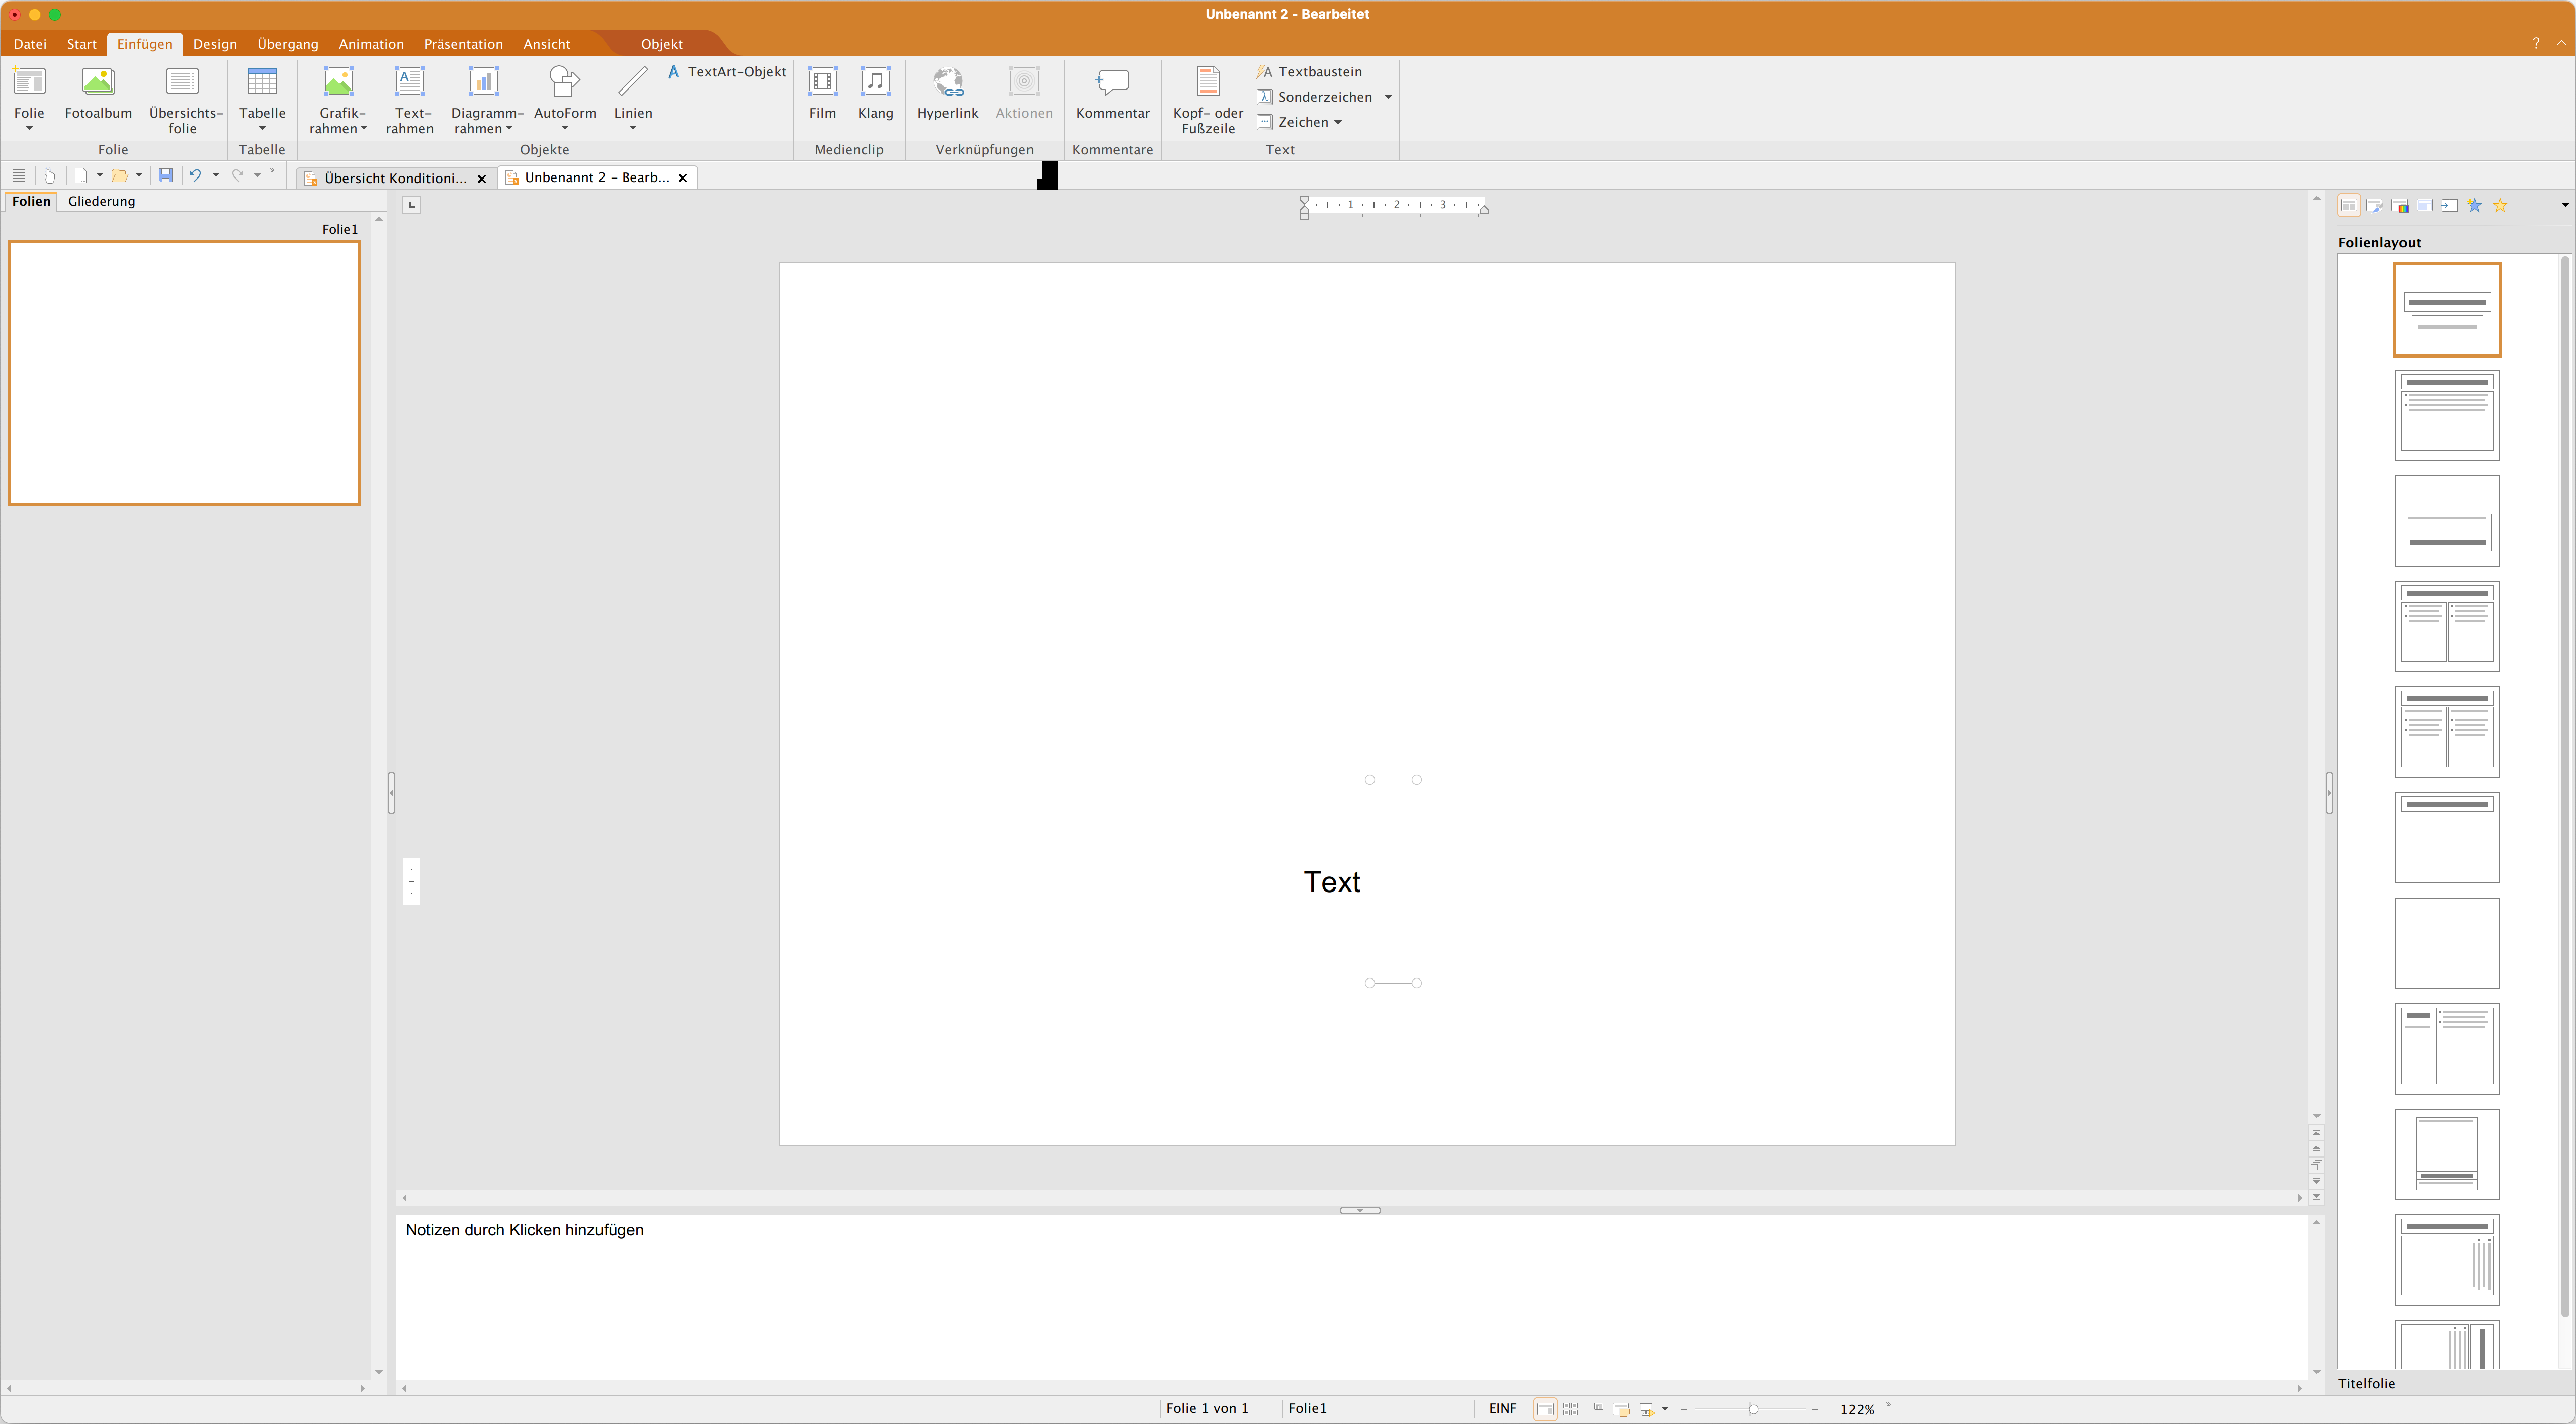
Task: Expand the new-document dropdown arrow
Action: [x=100, y=176]
